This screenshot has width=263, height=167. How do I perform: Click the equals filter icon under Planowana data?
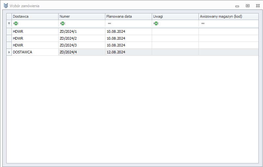(x=109, y=24)
